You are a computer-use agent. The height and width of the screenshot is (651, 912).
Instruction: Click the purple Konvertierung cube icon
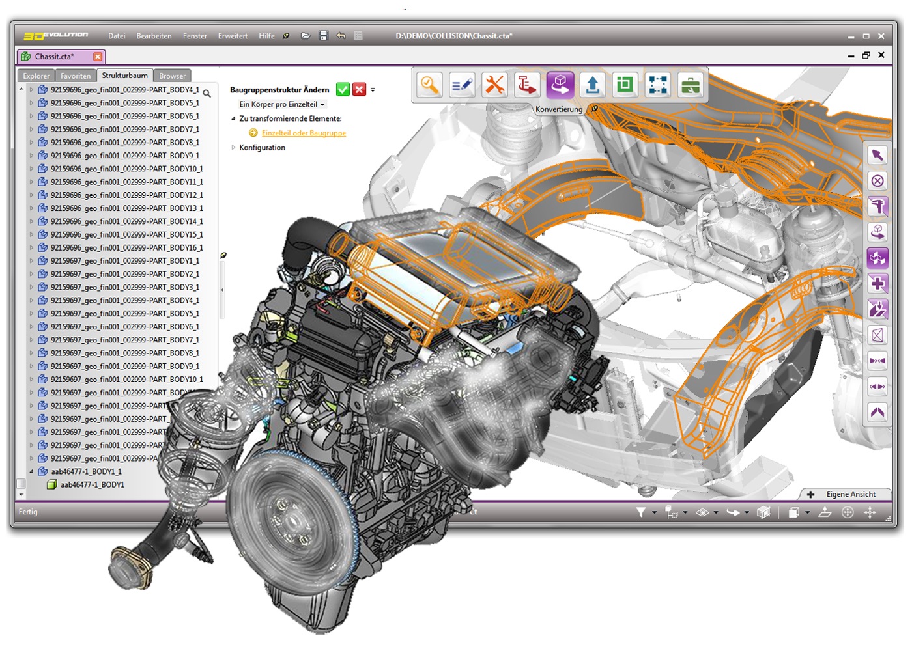click(560, 85)
